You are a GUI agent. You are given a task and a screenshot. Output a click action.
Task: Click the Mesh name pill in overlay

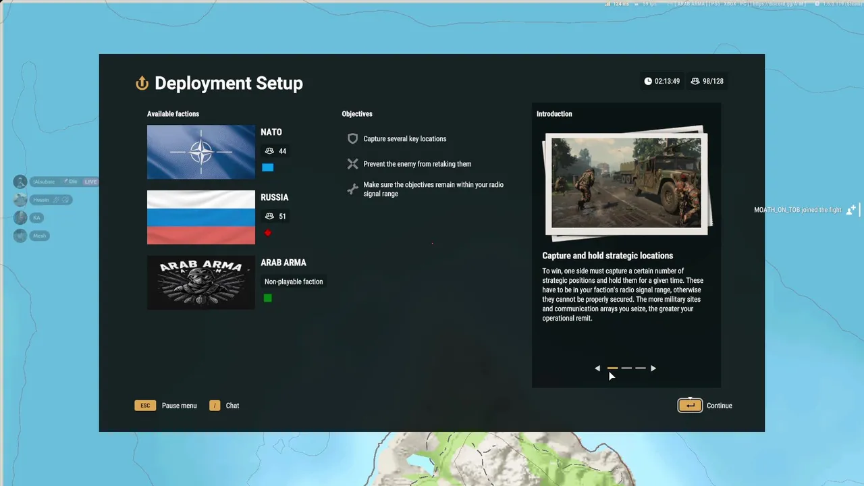39,236
